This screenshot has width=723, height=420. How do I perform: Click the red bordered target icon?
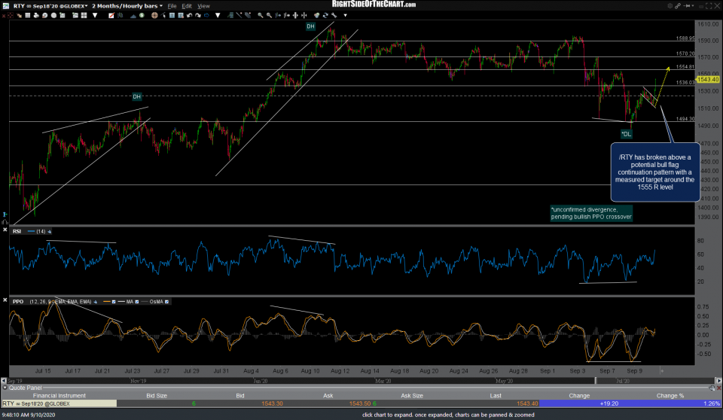10,15
